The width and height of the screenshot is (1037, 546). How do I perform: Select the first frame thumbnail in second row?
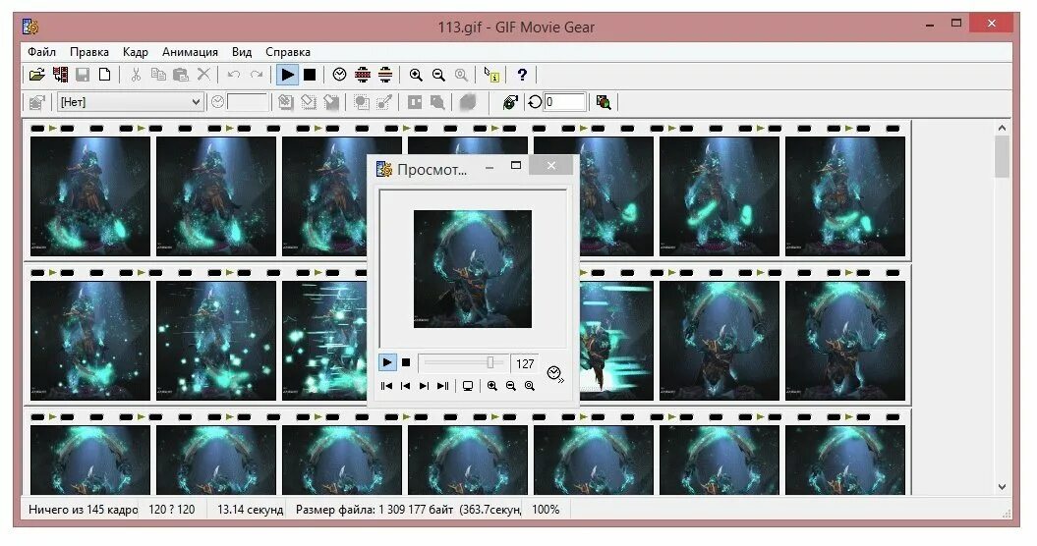(x=90, y=341)
